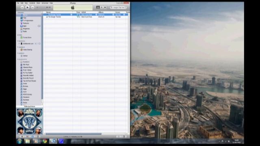Viewport: 260px width, 146px height.
Task: Uncheck the second song's checkbox
Action: (47, 17)
